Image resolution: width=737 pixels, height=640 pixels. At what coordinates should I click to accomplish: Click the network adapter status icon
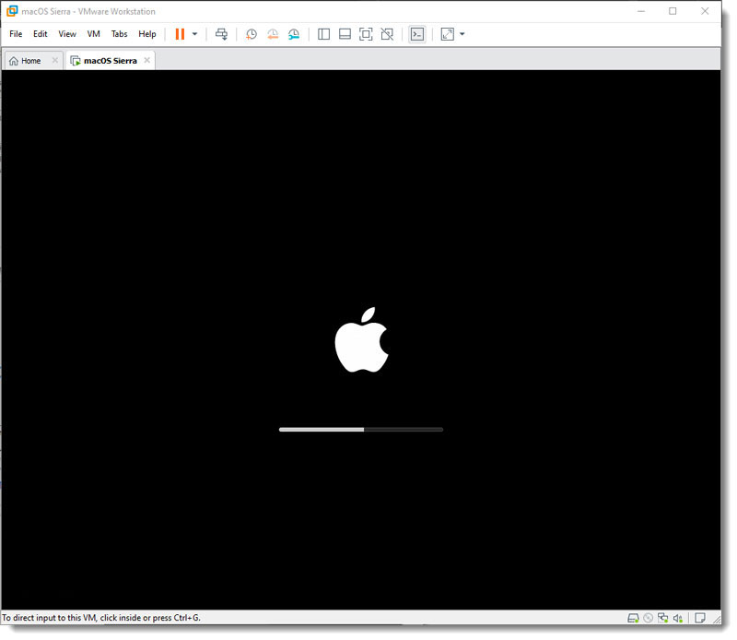click(x=662, y=618)
